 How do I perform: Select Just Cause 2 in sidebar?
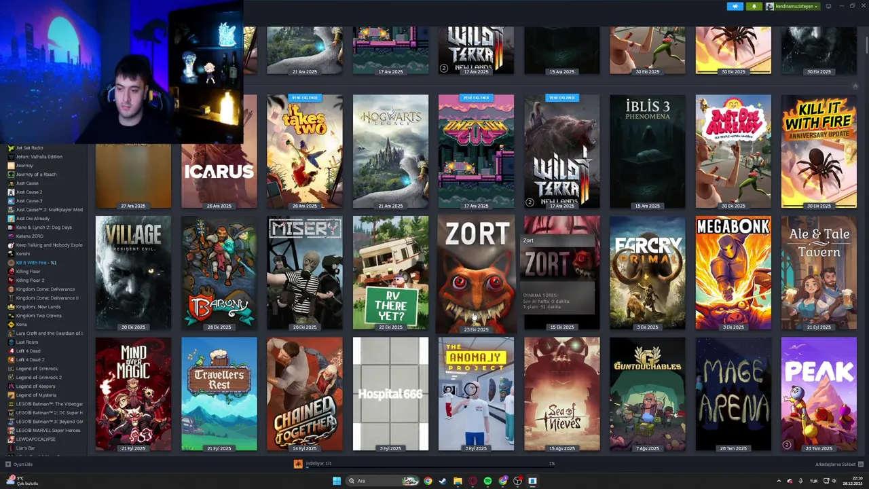click(29, 192)
